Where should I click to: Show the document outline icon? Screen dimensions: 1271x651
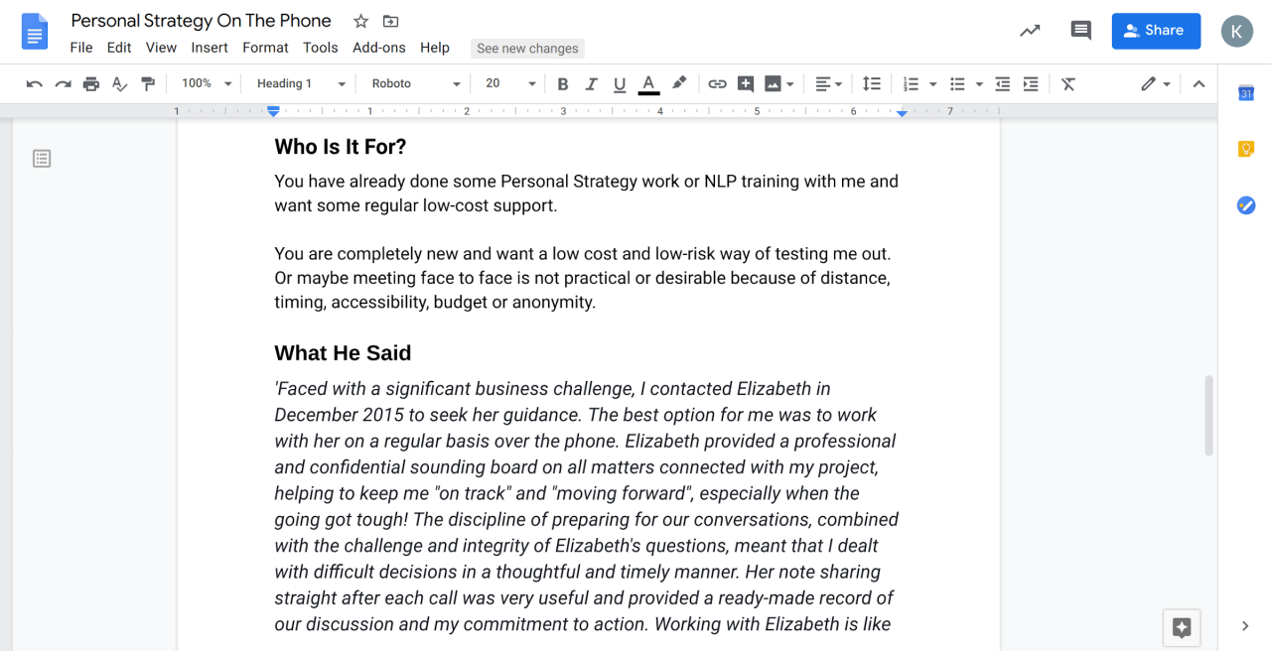click(x=42, y=159)
